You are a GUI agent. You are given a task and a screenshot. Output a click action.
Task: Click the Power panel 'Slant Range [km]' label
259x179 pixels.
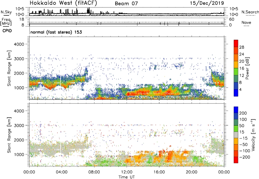tap(9, 68)
